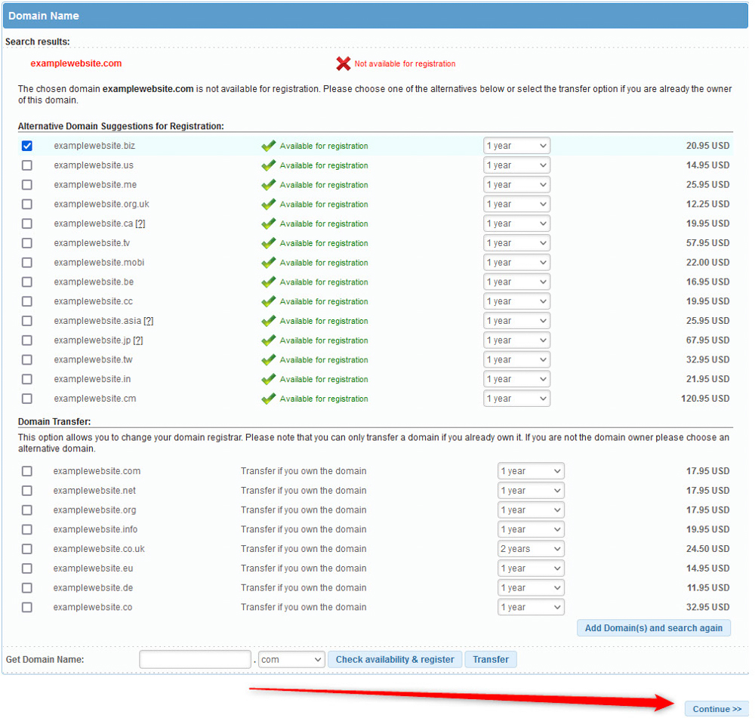Select examplewebsite.us for registration

(x=27, y=165)
